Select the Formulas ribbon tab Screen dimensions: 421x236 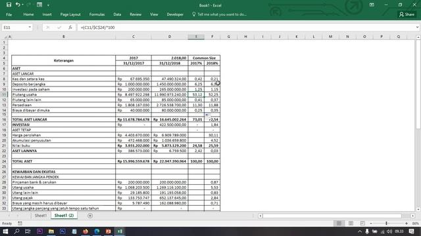[97, 14]
